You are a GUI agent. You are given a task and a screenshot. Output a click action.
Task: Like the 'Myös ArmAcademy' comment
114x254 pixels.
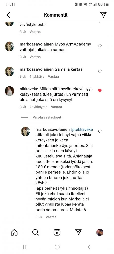coord(100,46)
